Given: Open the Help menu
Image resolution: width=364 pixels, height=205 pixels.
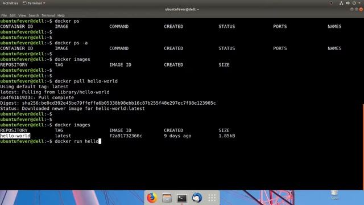Looking at the screenshot, I should [61, 15].
